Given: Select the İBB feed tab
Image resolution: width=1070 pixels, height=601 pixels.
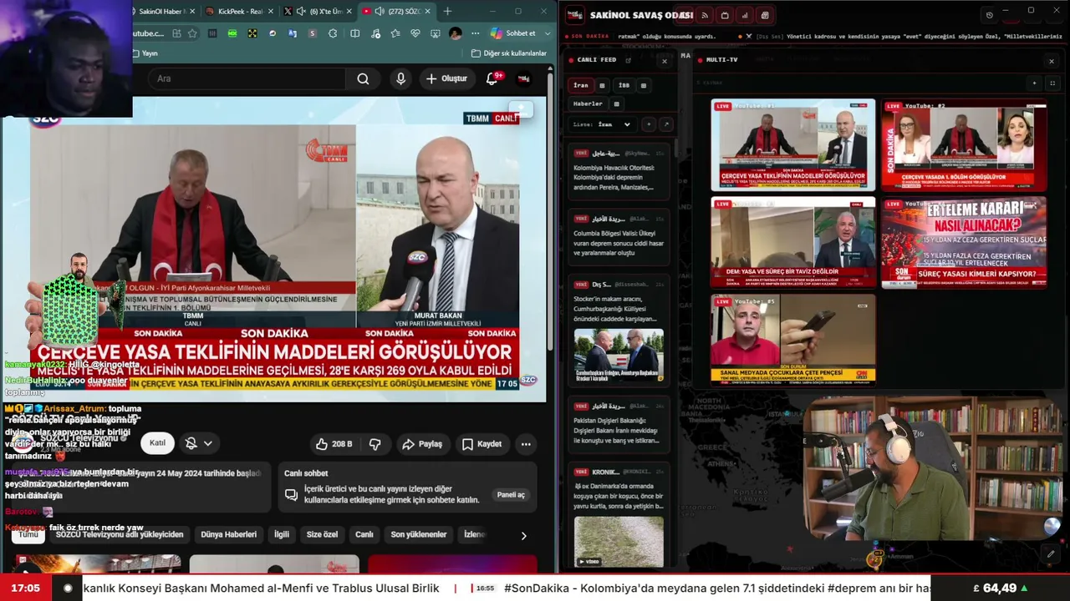Looking at the screenshot, I should point(624,85).
